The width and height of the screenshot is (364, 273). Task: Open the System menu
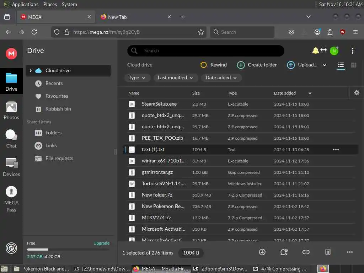69,4
